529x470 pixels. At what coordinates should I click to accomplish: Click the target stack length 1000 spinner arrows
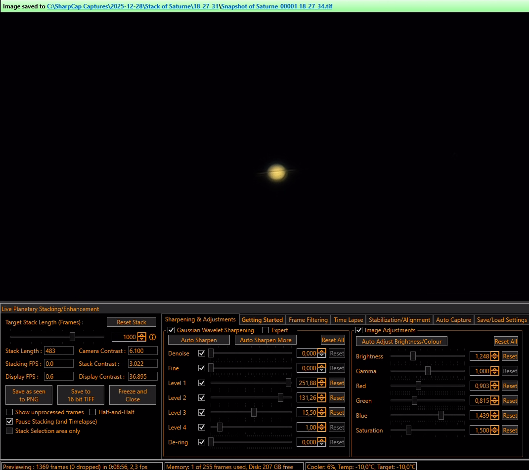(142, 337)
